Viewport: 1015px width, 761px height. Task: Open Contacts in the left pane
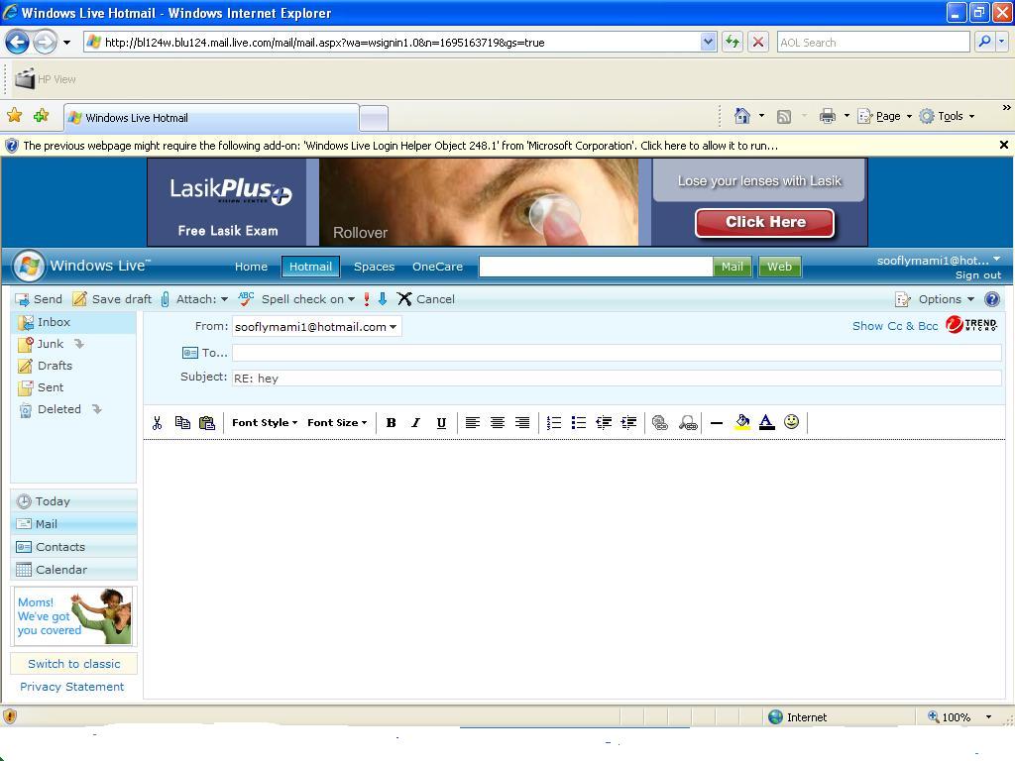(x=73, y=547)
